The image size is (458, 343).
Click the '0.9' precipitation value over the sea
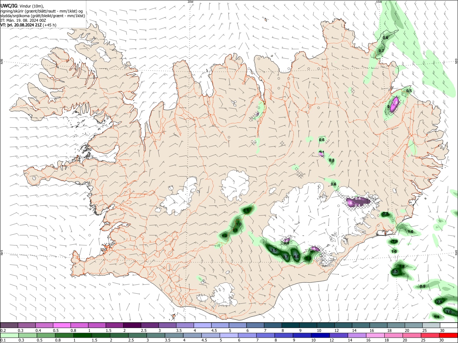pyautogui.click(x=423, y=287)
